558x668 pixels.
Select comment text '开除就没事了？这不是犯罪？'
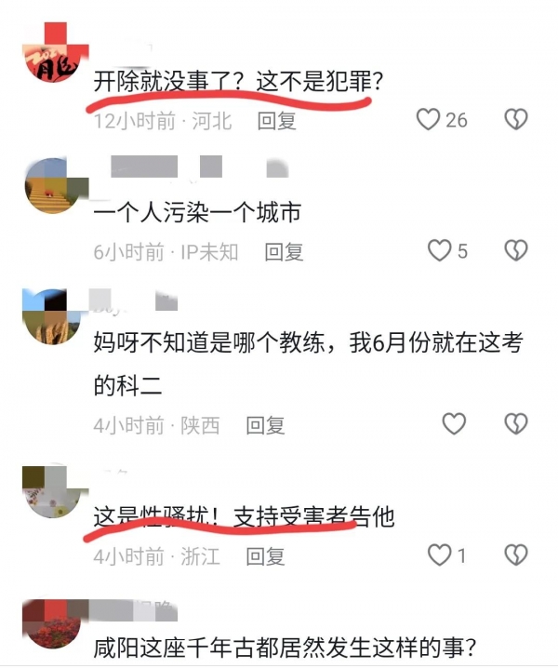pos(238,81)
